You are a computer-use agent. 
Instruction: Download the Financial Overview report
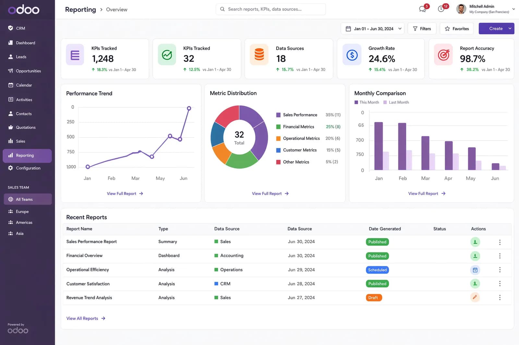click(475, 256)
